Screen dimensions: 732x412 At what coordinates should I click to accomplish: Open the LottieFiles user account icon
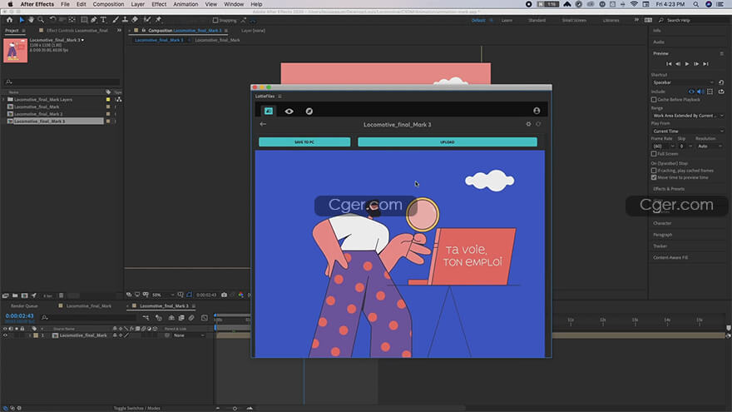click(537, 111)
